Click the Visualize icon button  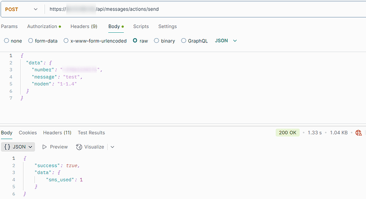(x=79, y=147)
